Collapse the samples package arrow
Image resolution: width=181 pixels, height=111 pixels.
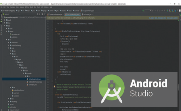20,68
